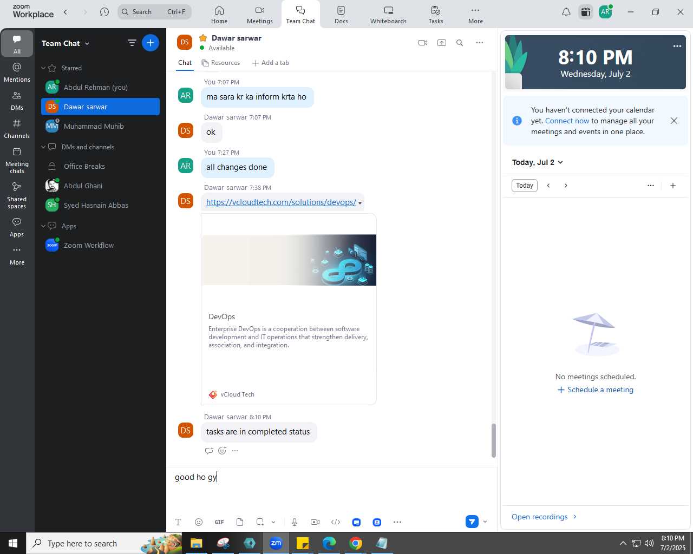The height and width of the screenshot is (554, 693).
Task: Open vcloudtech.com devops link
Action: coord(281,202)
